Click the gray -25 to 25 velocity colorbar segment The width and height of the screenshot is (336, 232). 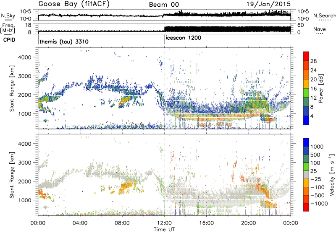[306, 175]
